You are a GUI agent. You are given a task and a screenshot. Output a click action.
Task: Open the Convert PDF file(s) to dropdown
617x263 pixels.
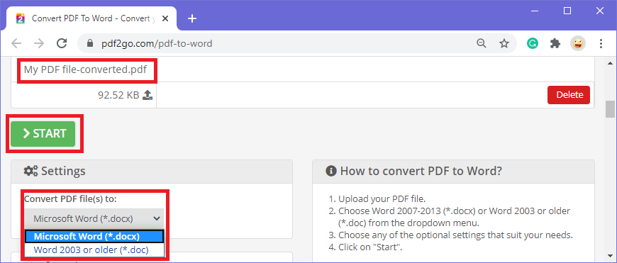pyautogui.click(x=94, y=218)
